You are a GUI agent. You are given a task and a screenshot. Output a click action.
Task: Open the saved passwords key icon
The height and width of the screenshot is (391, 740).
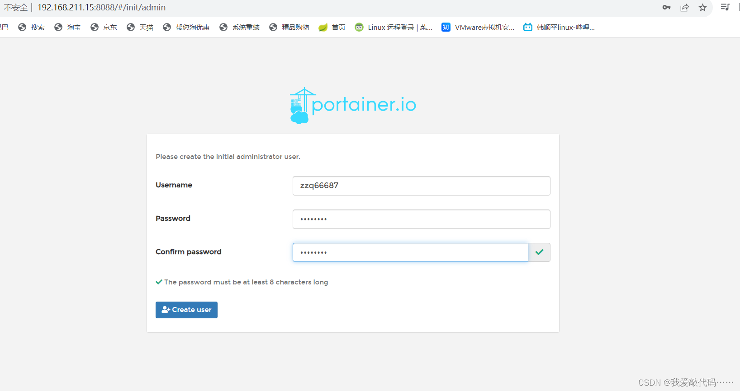click(666, 7)
